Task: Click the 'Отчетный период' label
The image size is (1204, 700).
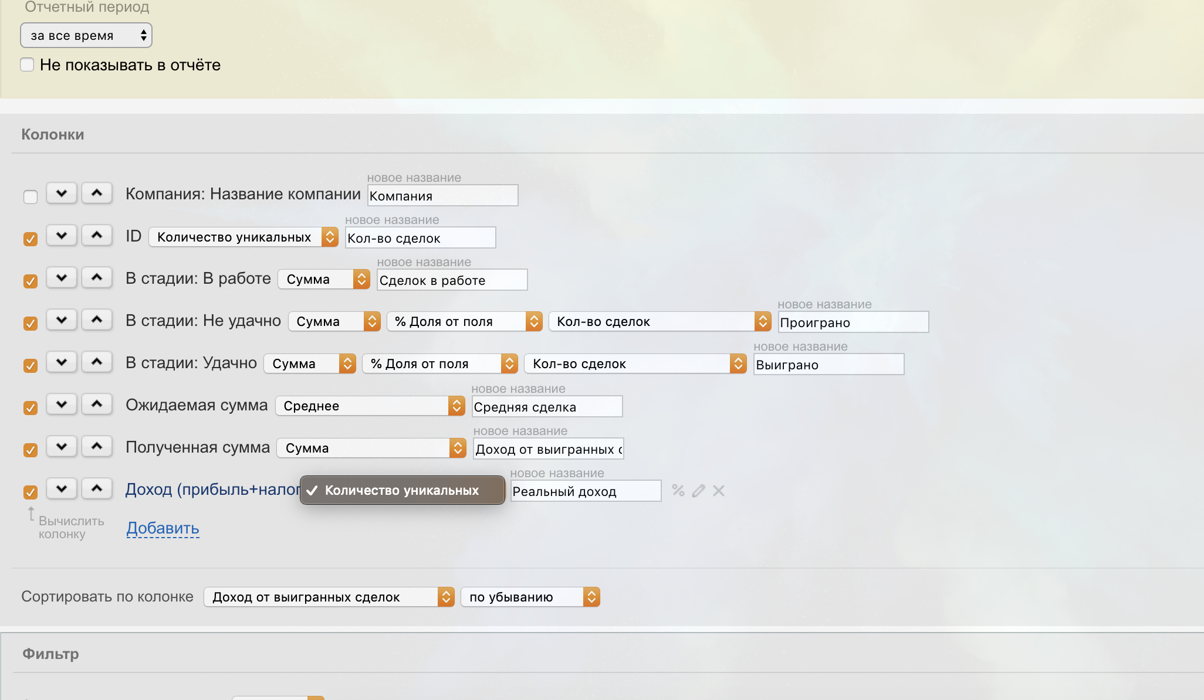Action: click(87, 7)
